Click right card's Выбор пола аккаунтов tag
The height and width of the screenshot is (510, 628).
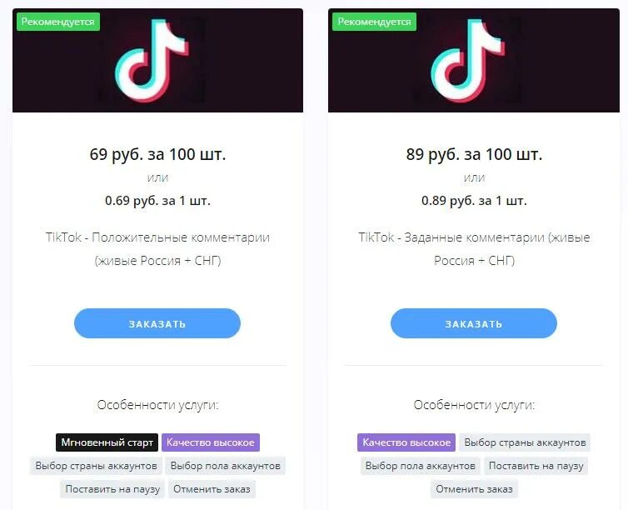pos(420,466)
